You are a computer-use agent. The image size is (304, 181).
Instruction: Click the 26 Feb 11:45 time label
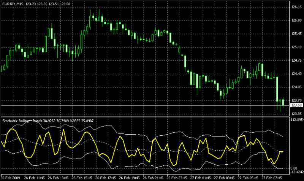click(x=34, y=178)
